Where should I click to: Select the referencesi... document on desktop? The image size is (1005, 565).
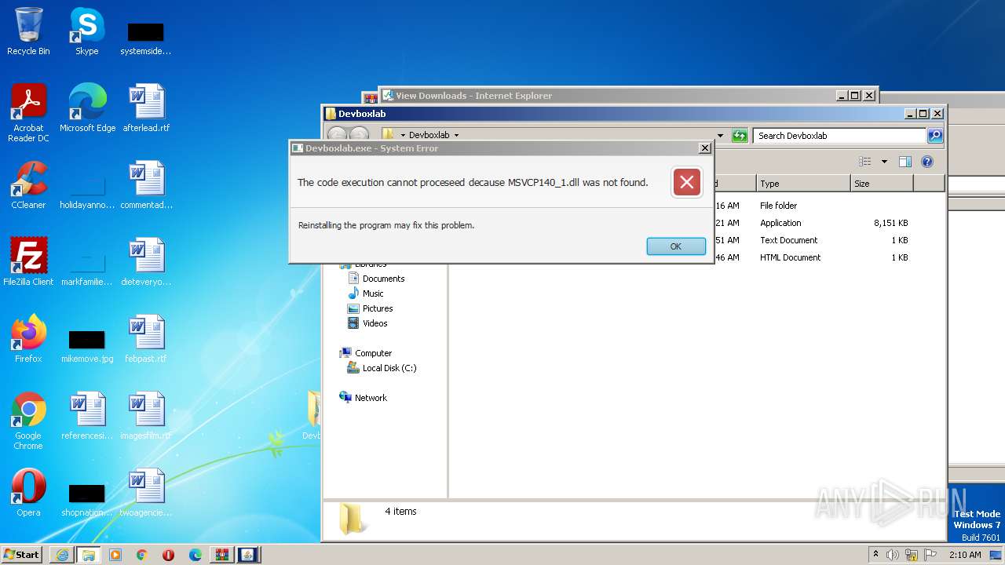click(x=87, y=416)
